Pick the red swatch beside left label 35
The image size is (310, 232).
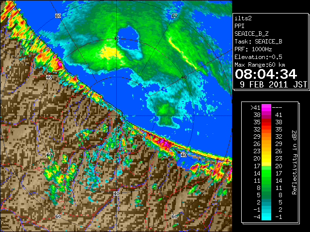click(266, 122)
